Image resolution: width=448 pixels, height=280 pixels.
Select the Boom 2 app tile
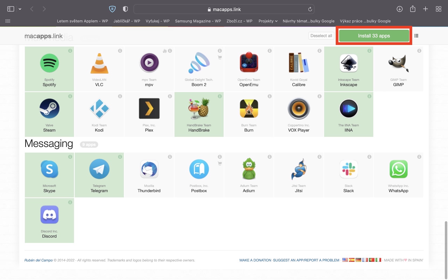click(199, 69)
